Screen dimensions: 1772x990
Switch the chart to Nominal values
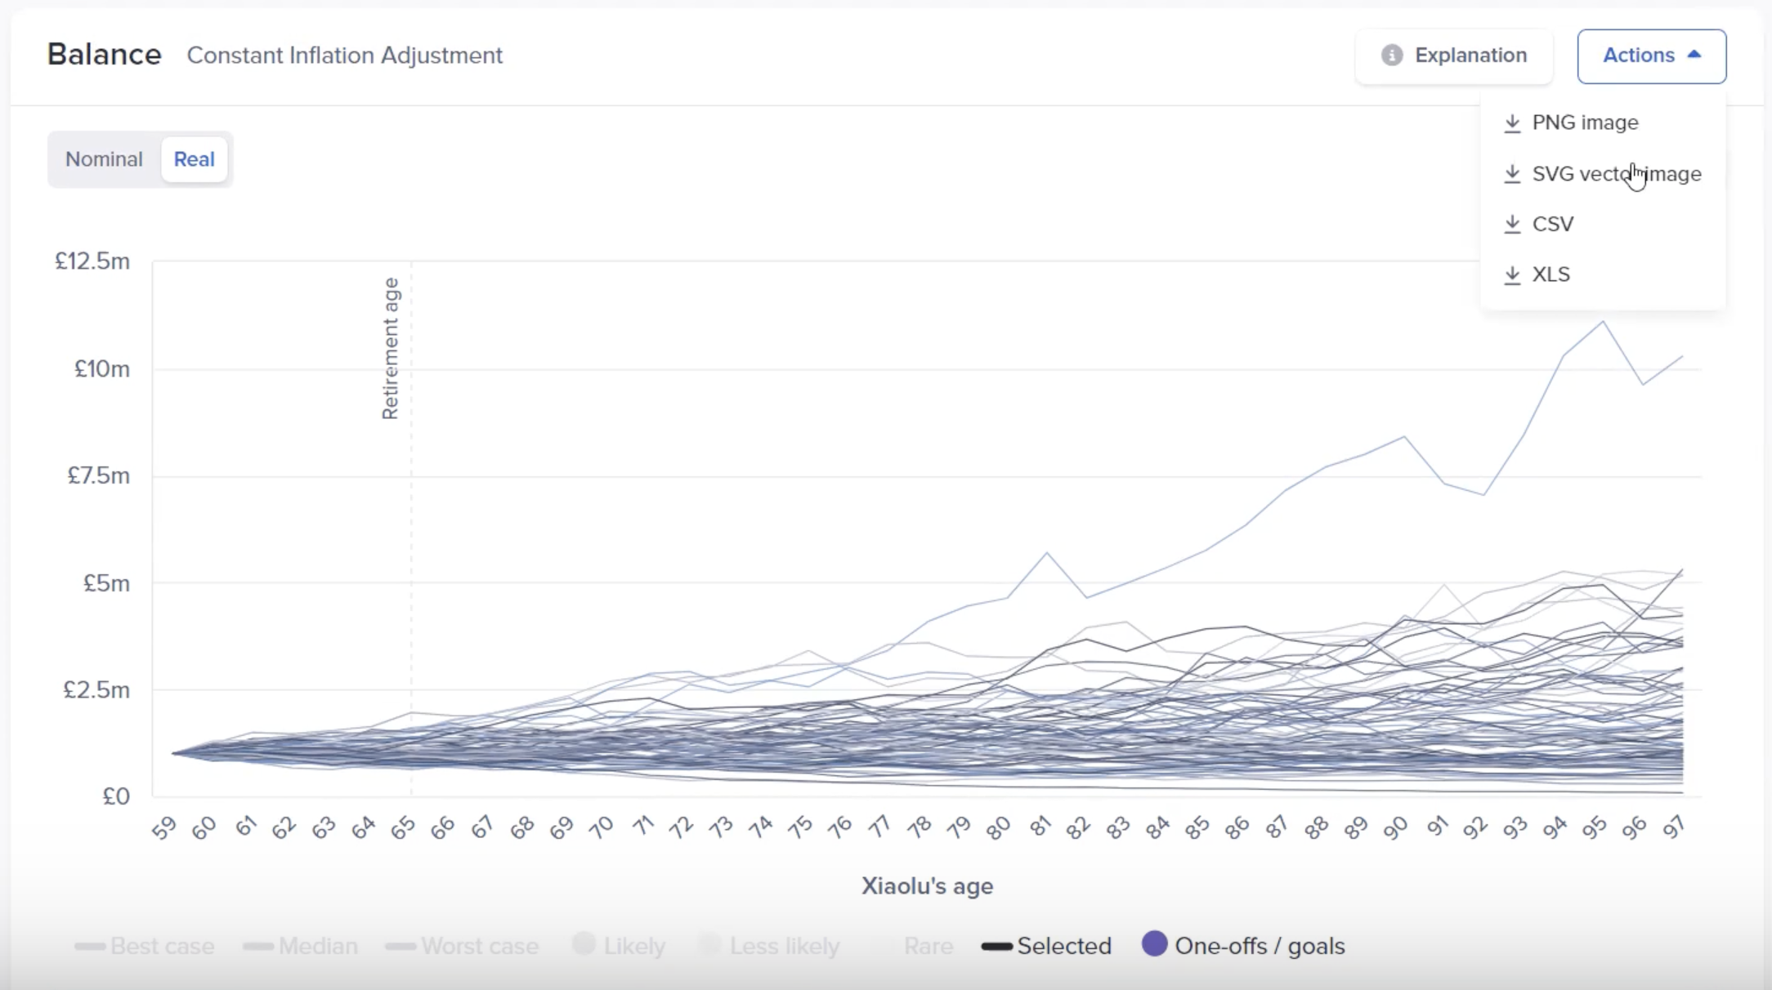104,159
